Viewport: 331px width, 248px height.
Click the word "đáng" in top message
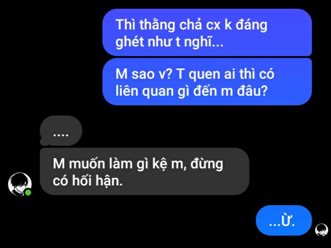click(x=251, y=25)
